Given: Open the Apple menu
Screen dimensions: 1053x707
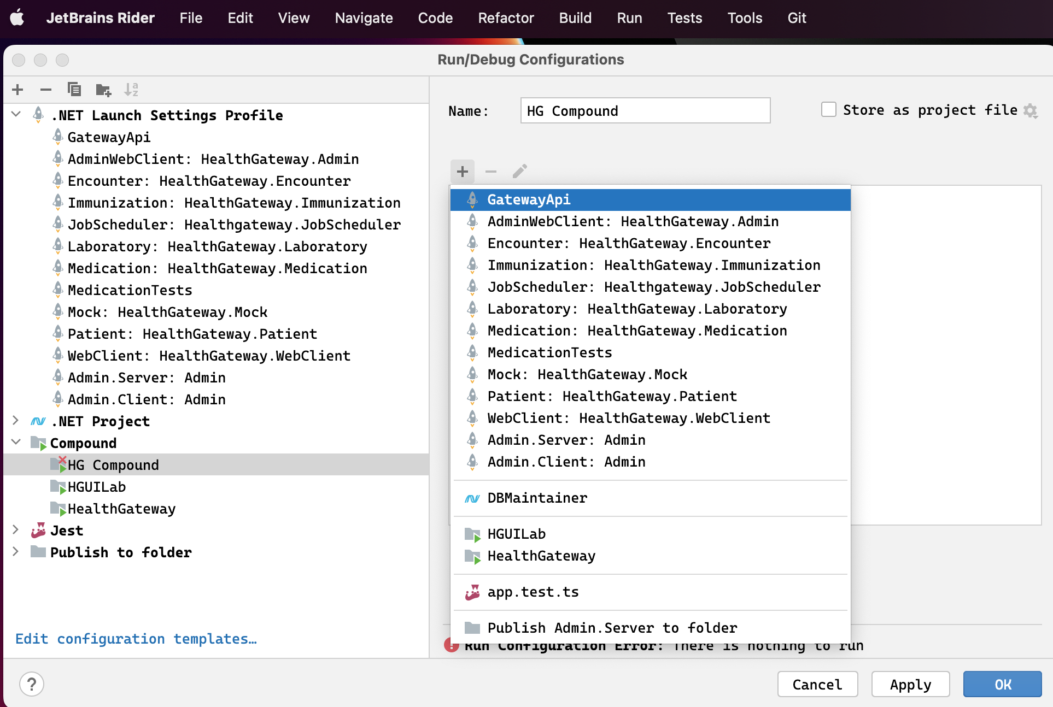Looking at the screenshot, I should [17, 18].
